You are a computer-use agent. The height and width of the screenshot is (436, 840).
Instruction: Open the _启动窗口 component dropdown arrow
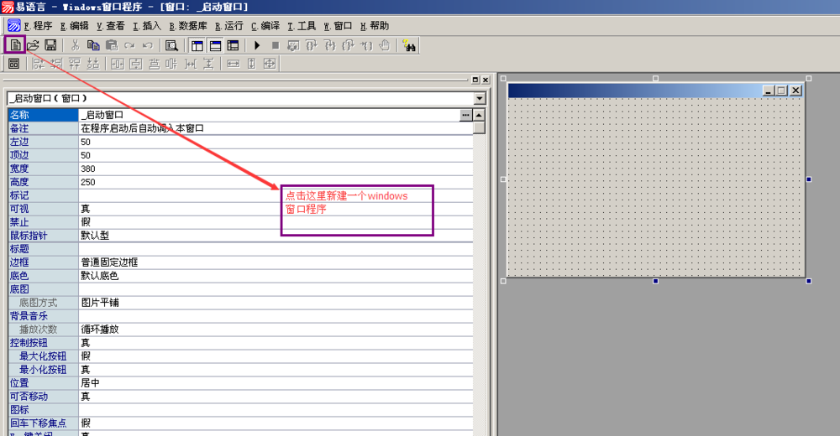480,98
